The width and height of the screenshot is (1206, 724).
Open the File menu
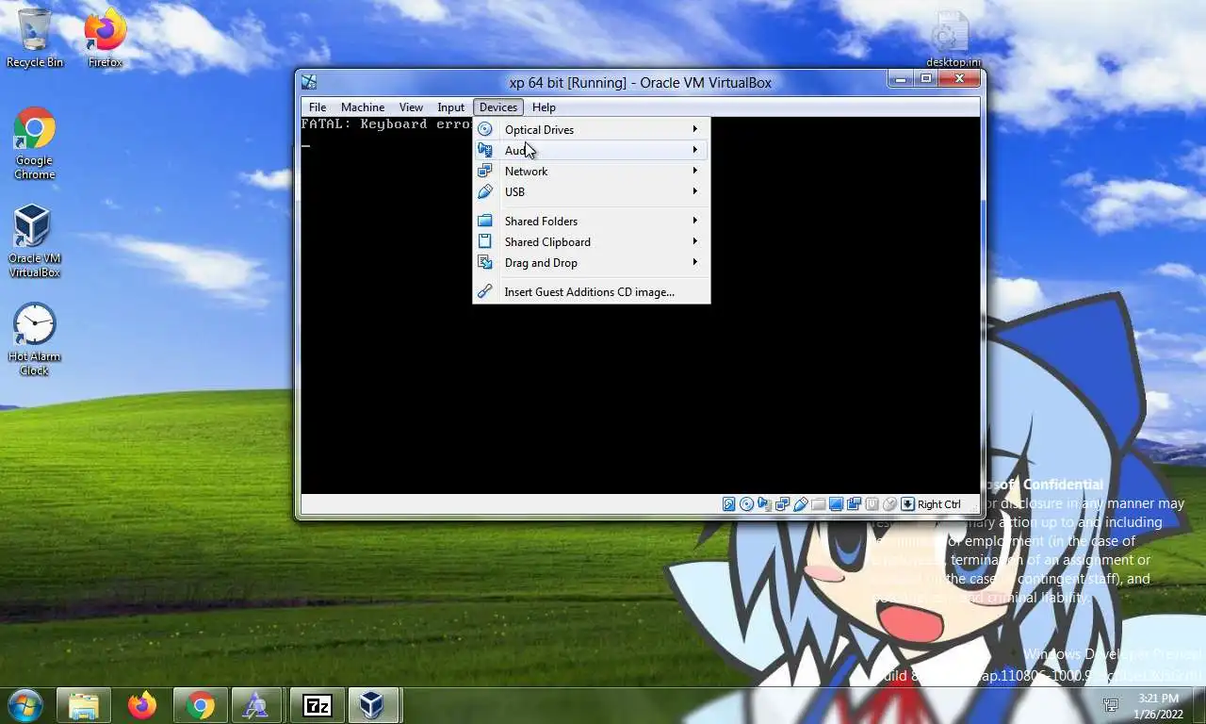coord(318,107)
